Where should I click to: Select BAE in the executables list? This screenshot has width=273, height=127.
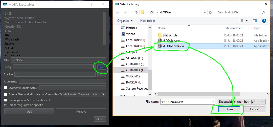coord(8,35)
